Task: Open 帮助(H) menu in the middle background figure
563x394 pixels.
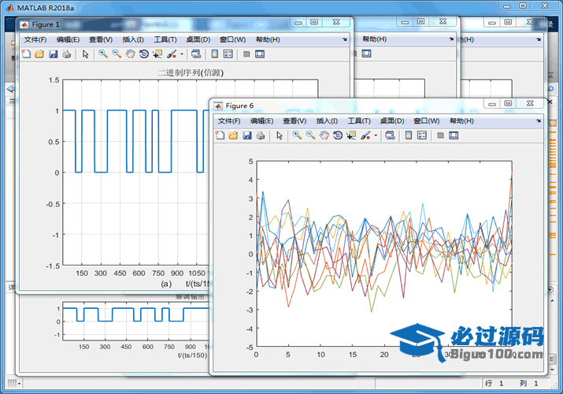Action: [x=375, y=39]
